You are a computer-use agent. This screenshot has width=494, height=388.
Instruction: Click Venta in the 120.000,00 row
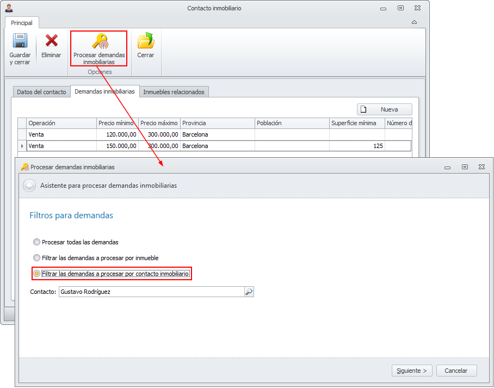[x=61, y=134]
